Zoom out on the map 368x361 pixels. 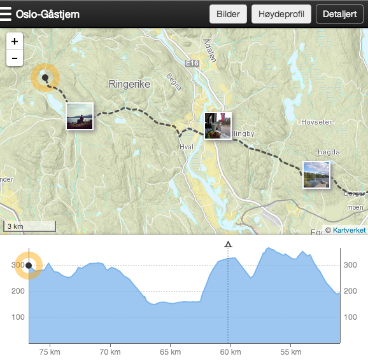tap(15, 58)
